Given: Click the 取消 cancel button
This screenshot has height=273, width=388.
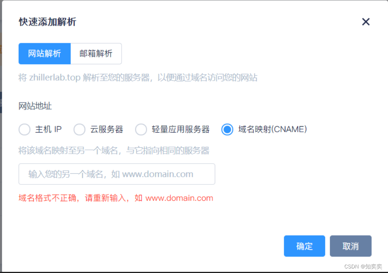Looking at the screenshot, I should click(x=350, y=246).
